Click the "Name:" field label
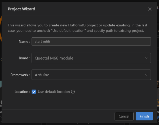The height and width of the screenshot is (125, 159). (x=24, y=41)
